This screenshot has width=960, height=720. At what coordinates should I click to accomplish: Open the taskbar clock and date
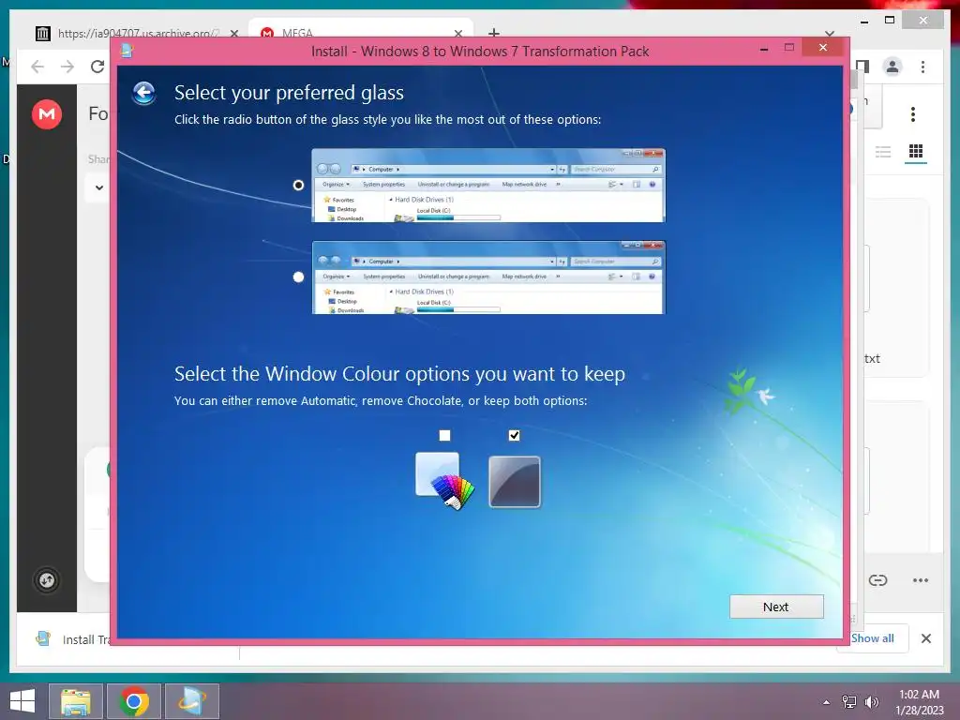click(x=919, y=702)
